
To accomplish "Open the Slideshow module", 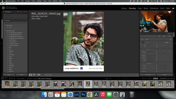I will (x=154, y=8).
